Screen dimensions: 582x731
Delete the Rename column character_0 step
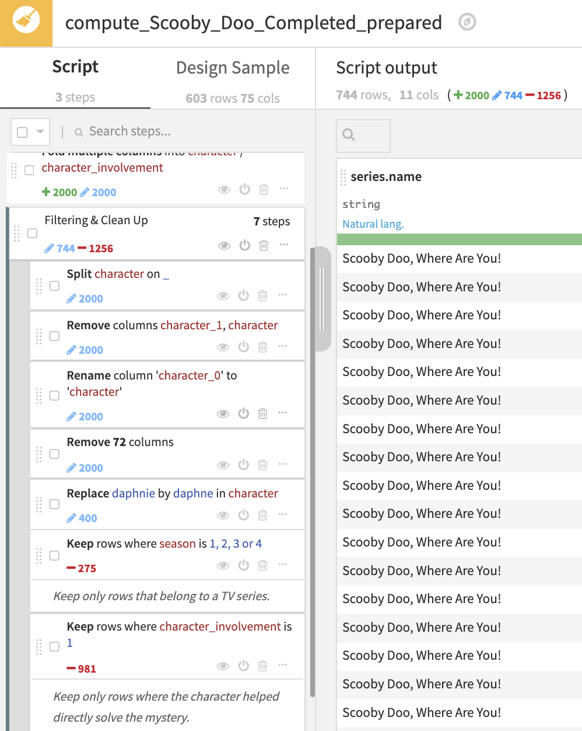[x=262, y=413]
